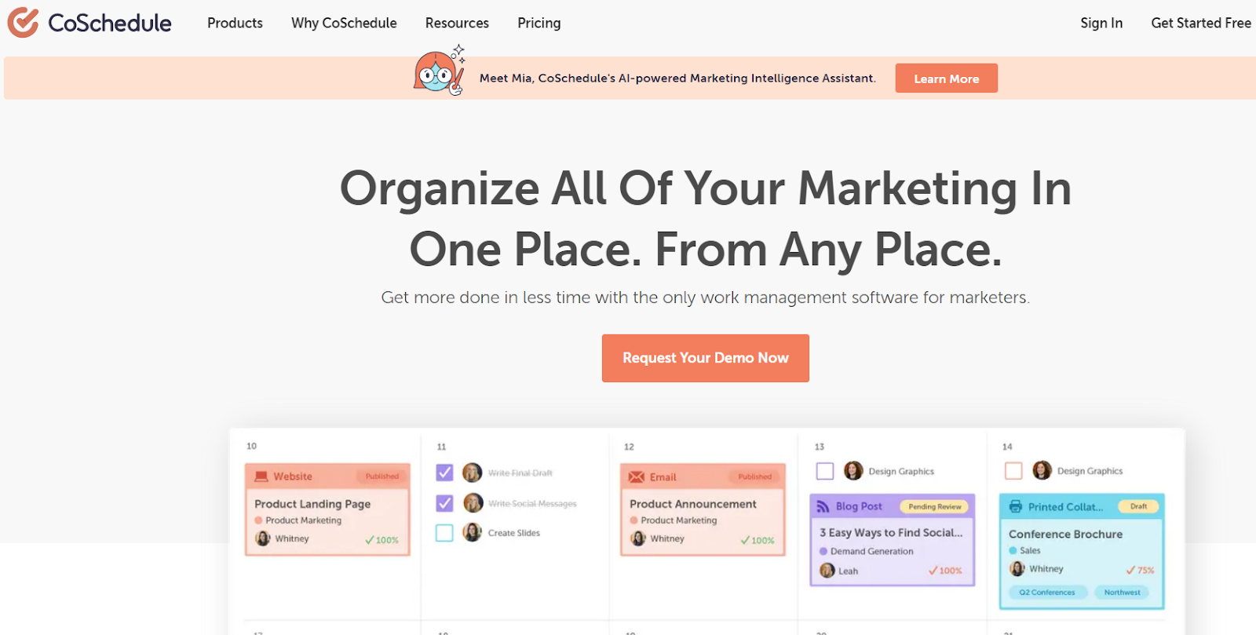The height and width of the screenshot is (635, 1256).
Task: Uncheck the Write Social Messages checkbox
Action: click(444, 503)
